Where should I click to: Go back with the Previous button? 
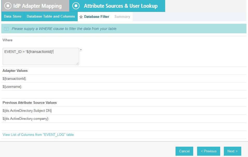[x=209, y=151]
